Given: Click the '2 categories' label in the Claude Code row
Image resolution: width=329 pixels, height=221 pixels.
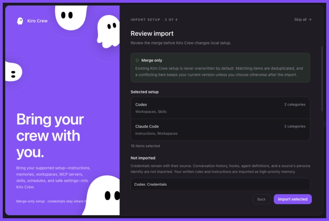Looking at the screenshot, I should [x=295, y=126].
